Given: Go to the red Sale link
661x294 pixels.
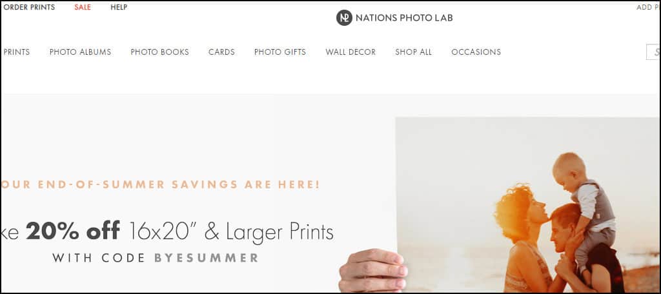Looking at the screenshot, I should tap(83, 7).
